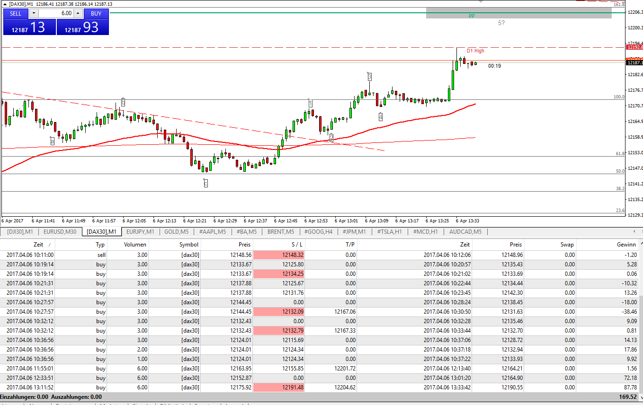The height and width of the screenshot is (405, 643).
Task: Click the candle countdown timer 00:19
Action: (494, 66)
